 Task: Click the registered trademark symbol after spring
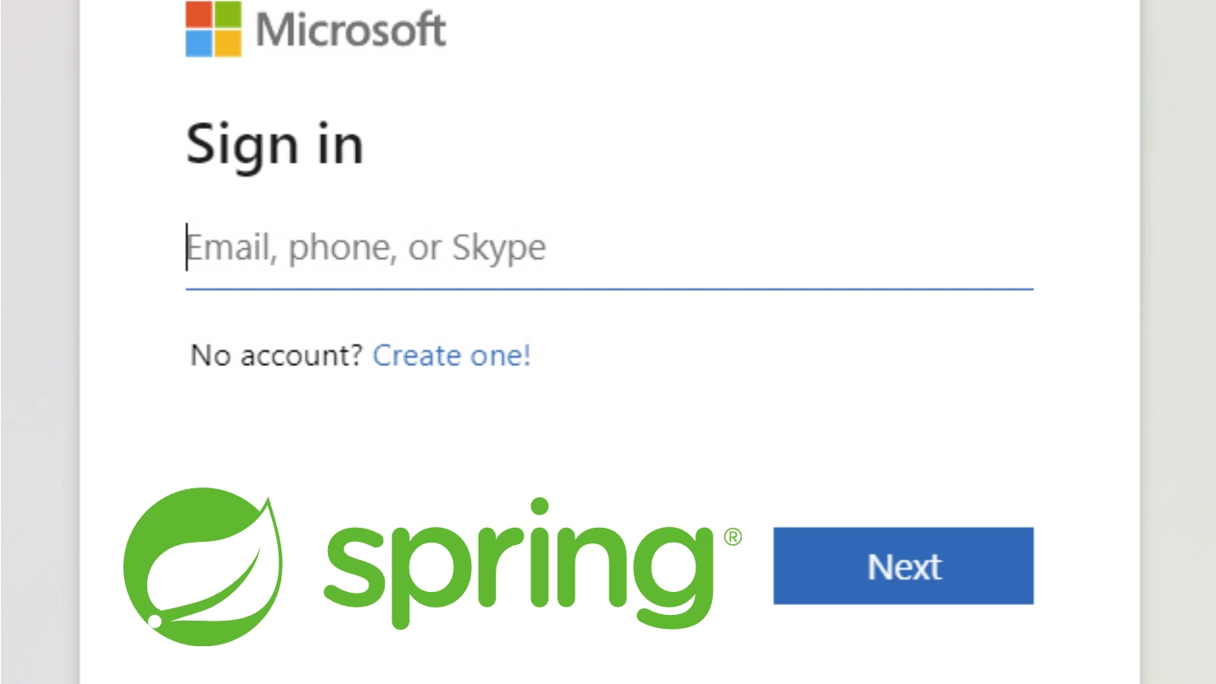(x=733, y=538)
